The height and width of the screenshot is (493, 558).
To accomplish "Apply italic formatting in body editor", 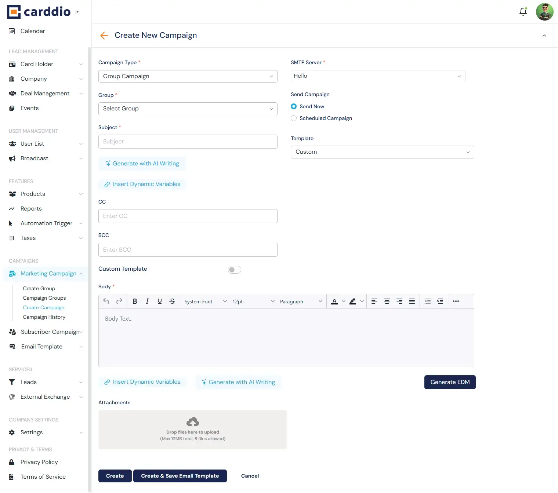I will click(147, 301).
